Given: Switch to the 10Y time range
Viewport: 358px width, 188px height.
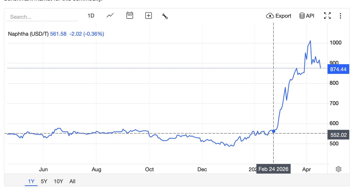Looking at the screenshot, I should [x=58, y=181].
